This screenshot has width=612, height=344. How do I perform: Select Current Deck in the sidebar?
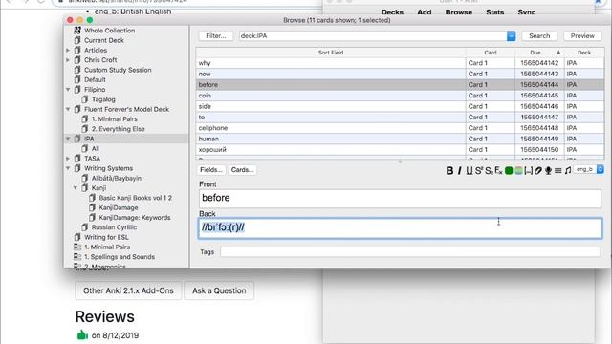pos(104,40)
